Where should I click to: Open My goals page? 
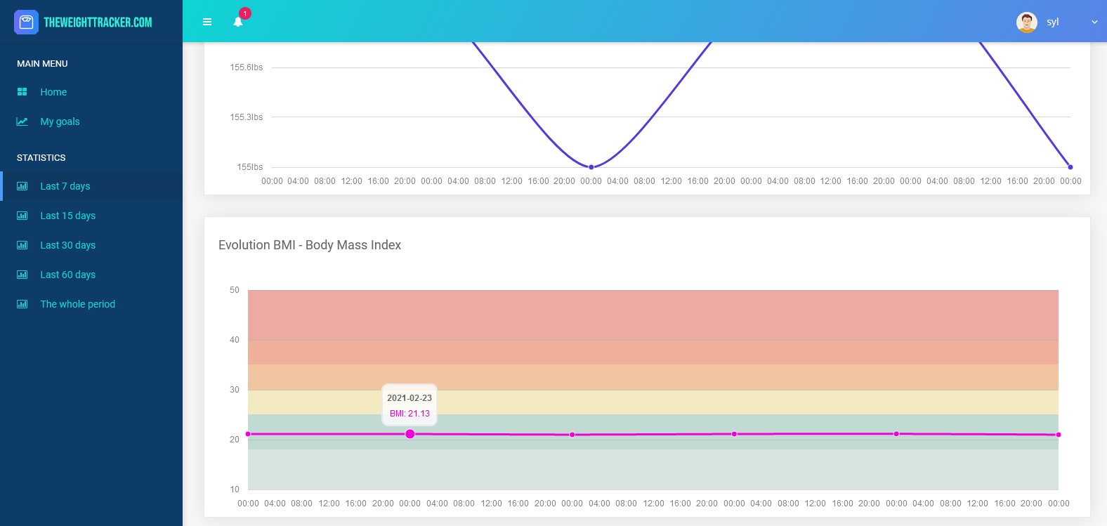(60, 121)
